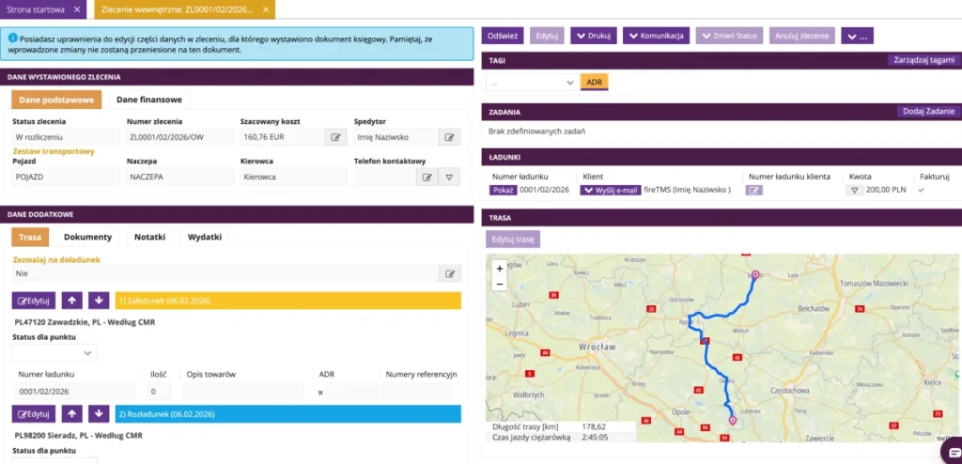Move Załadunek point down

click(x=99, y=301)
